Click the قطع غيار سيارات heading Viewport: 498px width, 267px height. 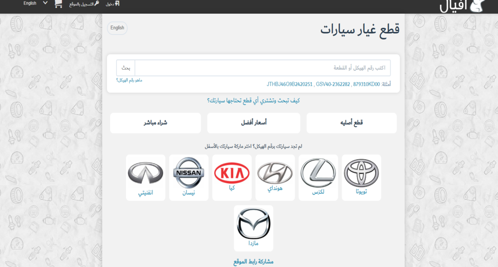pos(360,30)
